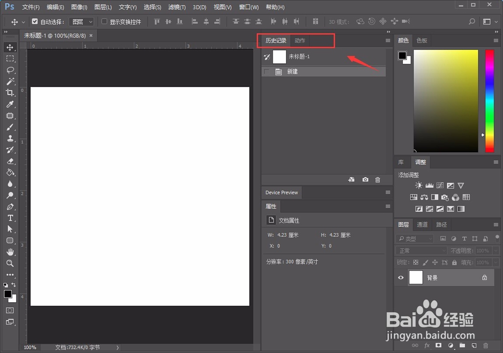Image resolution: width=503 pixels, height=353 pixels.
Task: Select the Move tool in toolbox
Action: point(10,47)
